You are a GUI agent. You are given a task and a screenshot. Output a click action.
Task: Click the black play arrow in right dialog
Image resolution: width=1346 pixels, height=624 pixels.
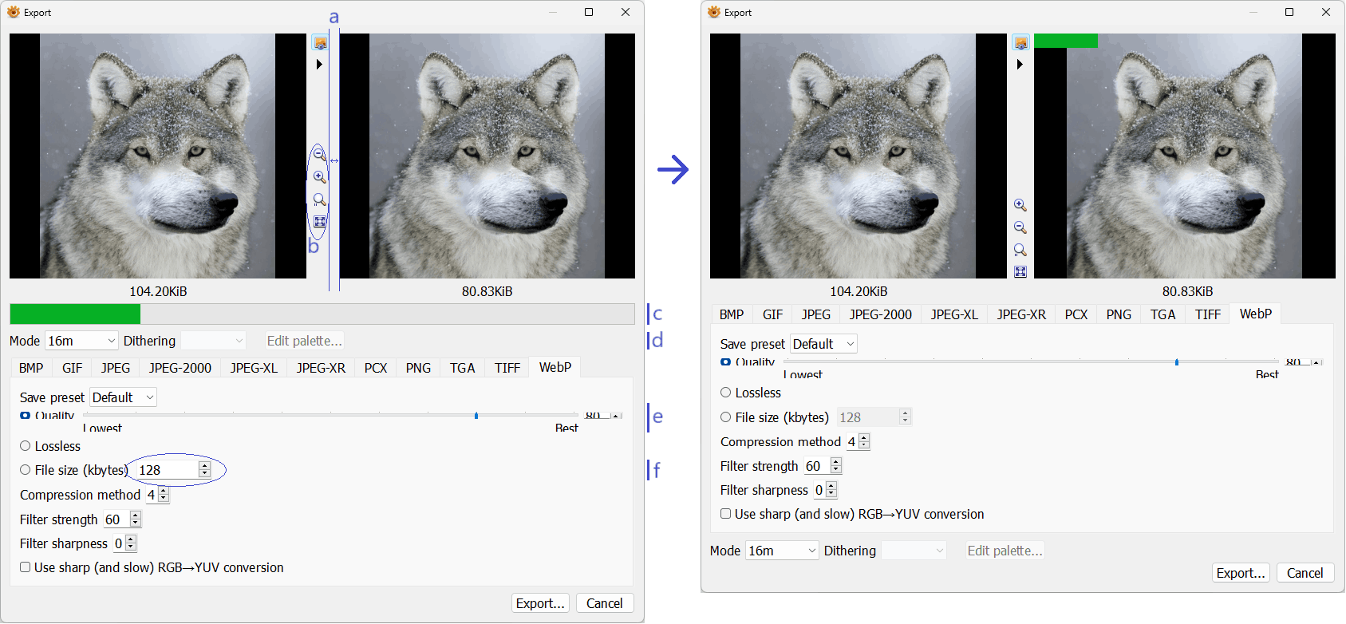click(1020, 65)
